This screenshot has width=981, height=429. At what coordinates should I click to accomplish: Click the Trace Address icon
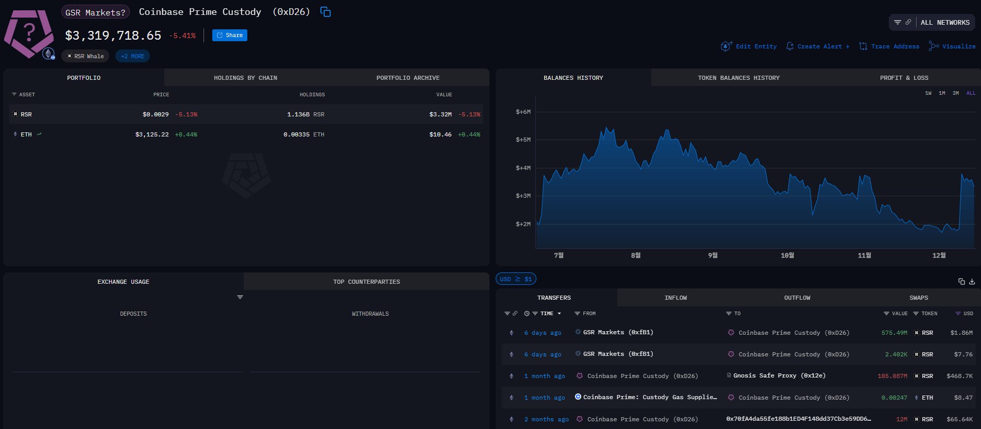[863, 46]
